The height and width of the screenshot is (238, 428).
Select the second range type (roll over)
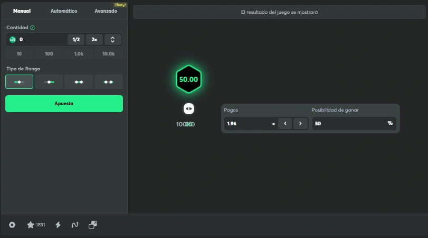[x=49, y=82]
